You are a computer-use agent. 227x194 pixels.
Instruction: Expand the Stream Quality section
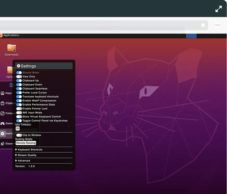point(28,155)
